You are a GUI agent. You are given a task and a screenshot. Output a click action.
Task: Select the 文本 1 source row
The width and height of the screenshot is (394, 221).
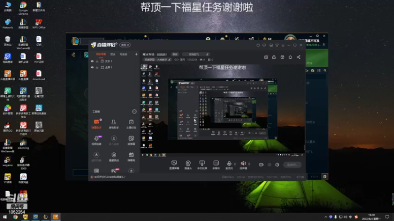114,61
